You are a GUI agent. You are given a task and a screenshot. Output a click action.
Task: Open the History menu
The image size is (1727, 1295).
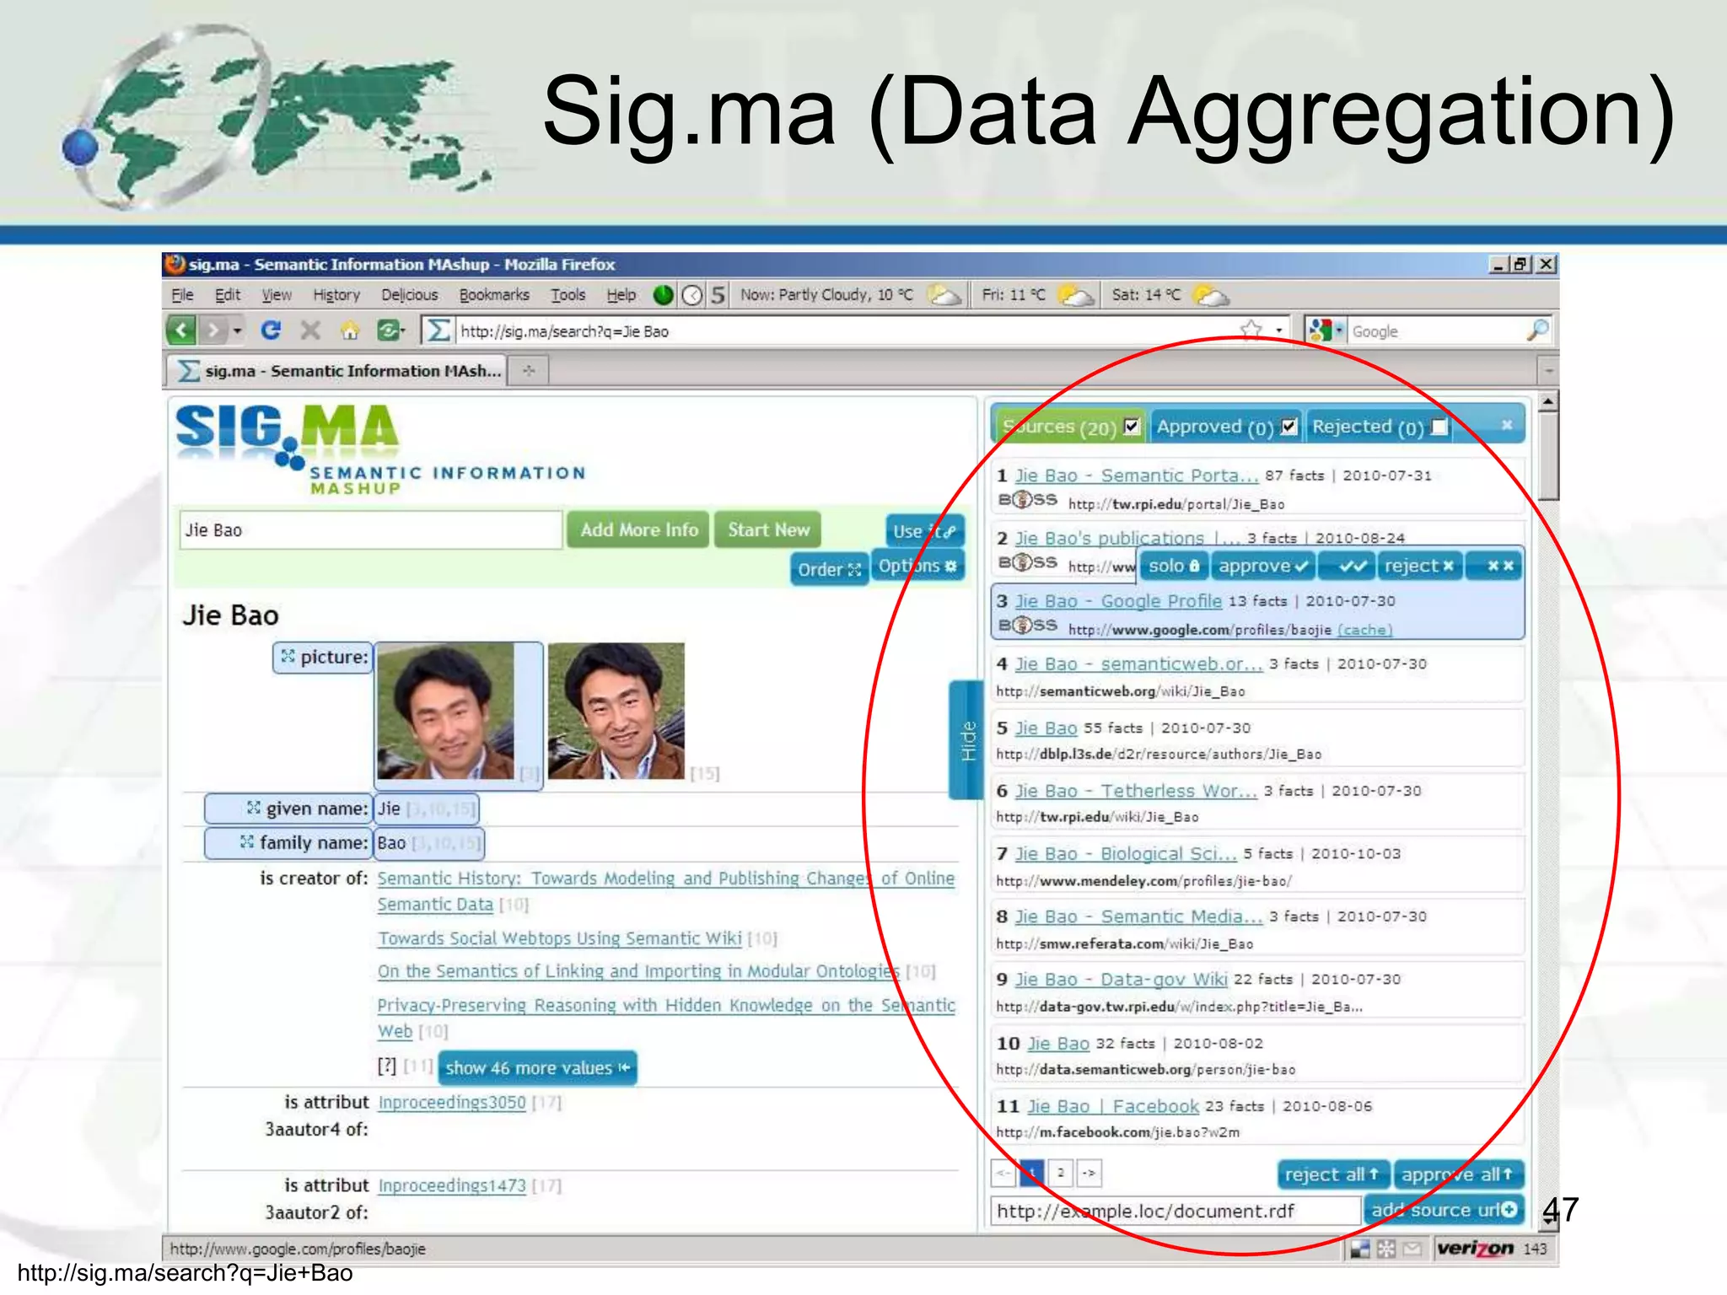tap(336, 295)
